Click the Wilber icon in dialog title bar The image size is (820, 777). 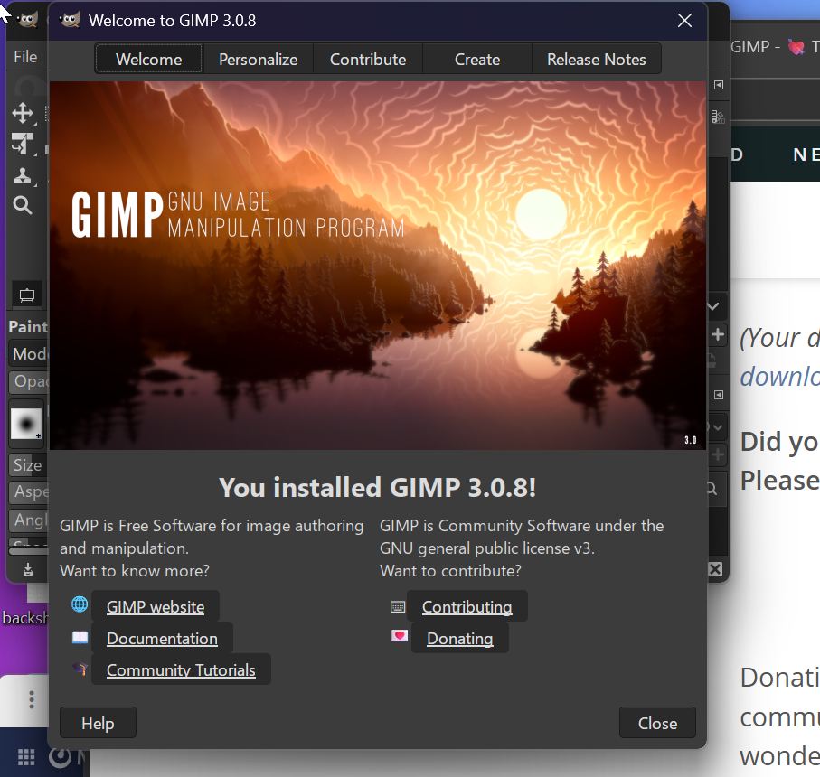point(70,21)
